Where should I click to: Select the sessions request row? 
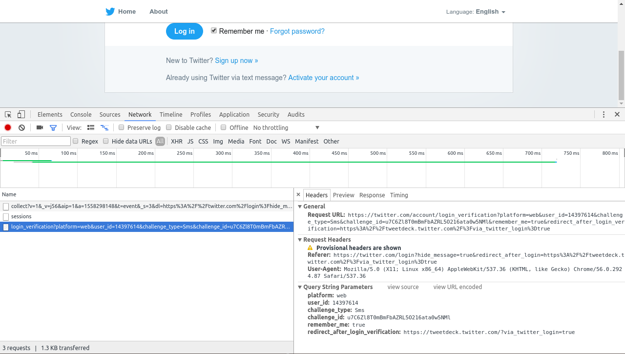coord(146,217)
